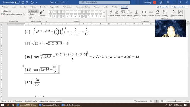Collapse the ribbon with the chevron
190x107 pixels.
click(188, 21)
